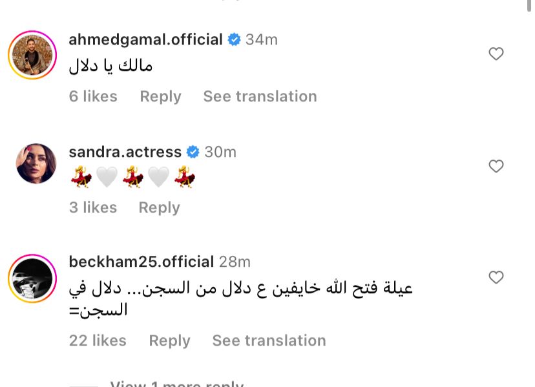This screenshot has height=387, width=535.
Task: Reply to ahmedgamal.official's comment
Action: pos(160,96)
